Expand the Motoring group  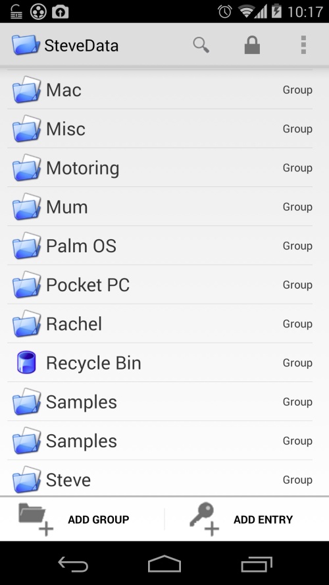[160, 168]
